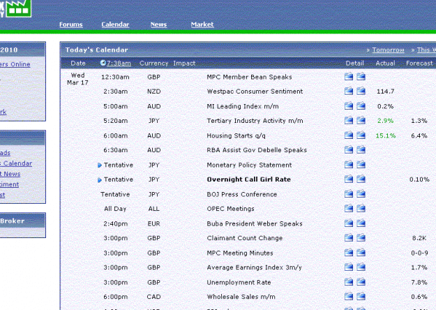
Task: Open first detail icon for MPC Member Bean Speaks
Action: pos(349,77)
